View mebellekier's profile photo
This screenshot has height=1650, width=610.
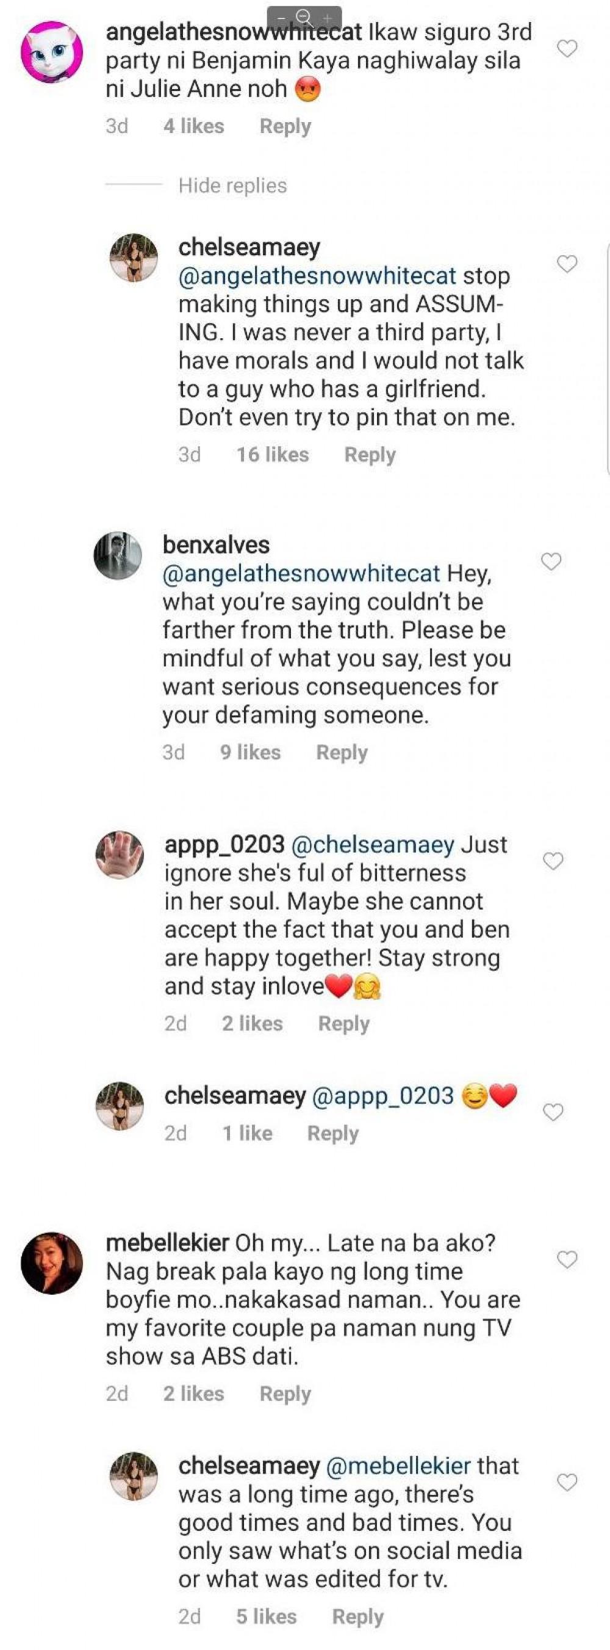[x=52, y=1262]
